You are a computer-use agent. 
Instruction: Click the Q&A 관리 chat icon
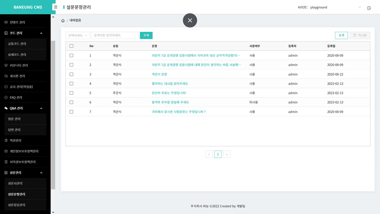point(6,108)
